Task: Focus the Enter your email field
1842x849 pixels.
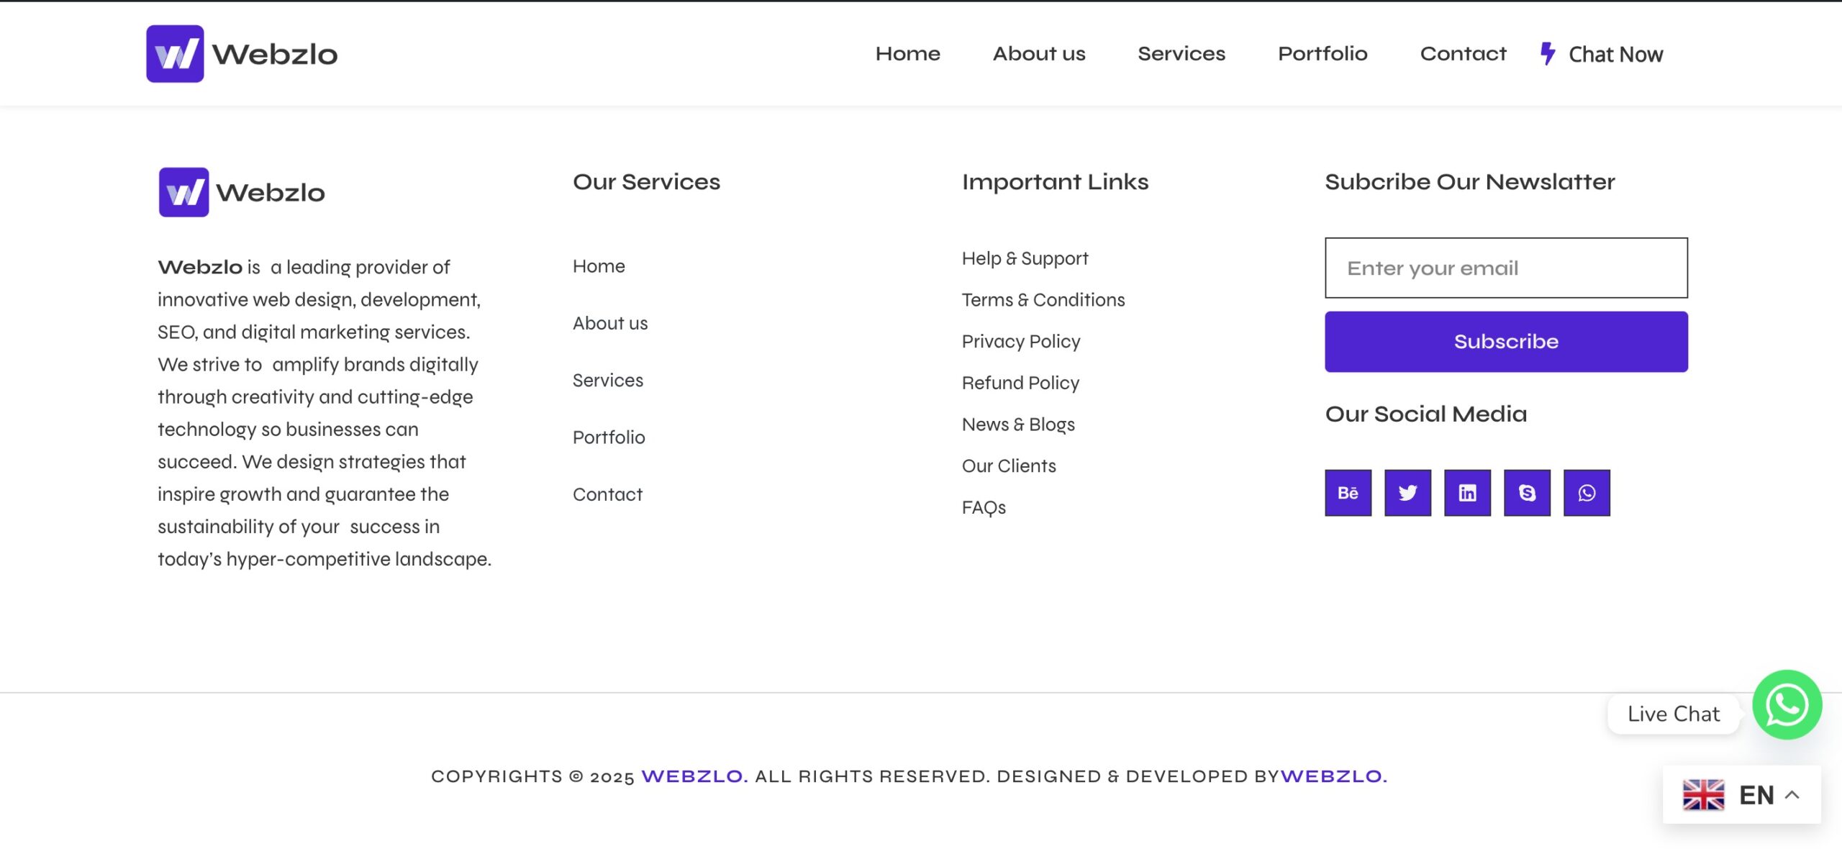Action: click(1505, 268)
